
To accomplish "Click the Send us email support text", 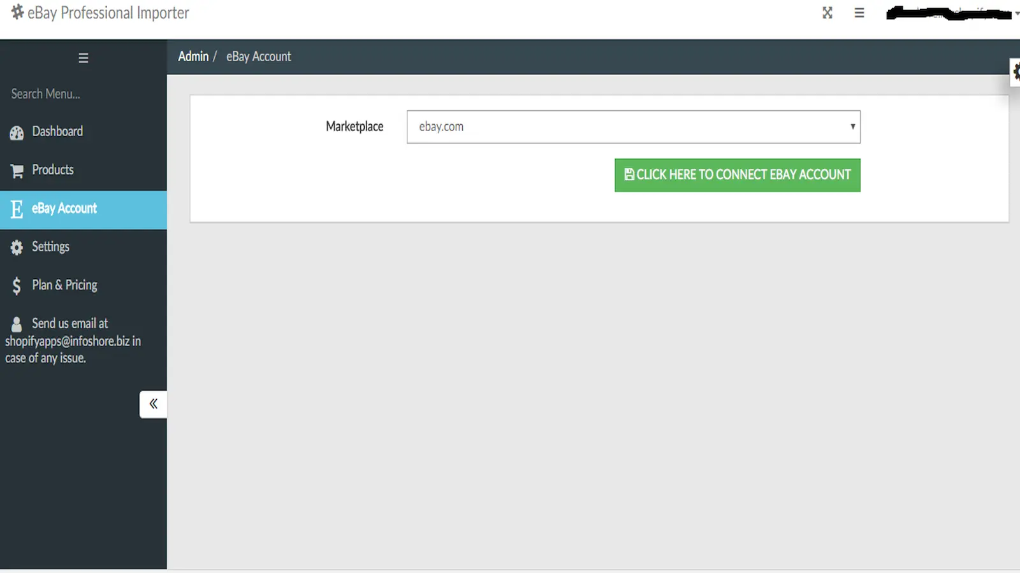I will (x=73, y=341).
